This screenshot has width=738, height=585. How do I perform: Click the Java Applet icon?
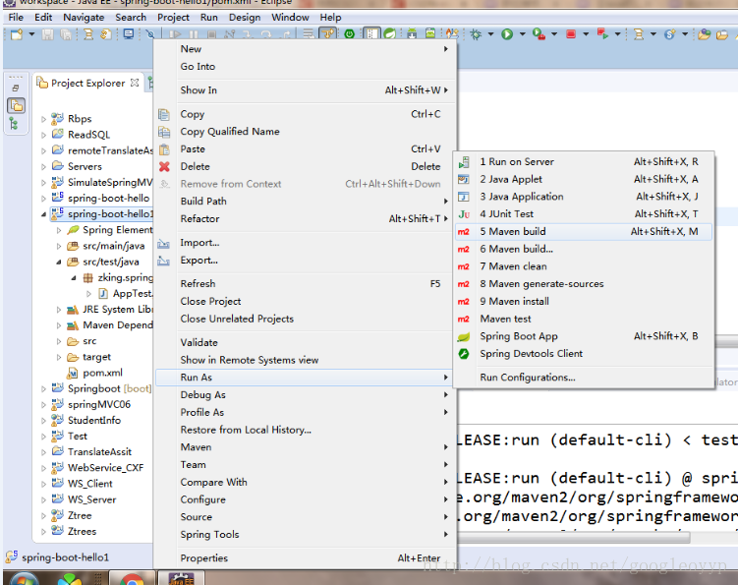[x=464, y=180]
